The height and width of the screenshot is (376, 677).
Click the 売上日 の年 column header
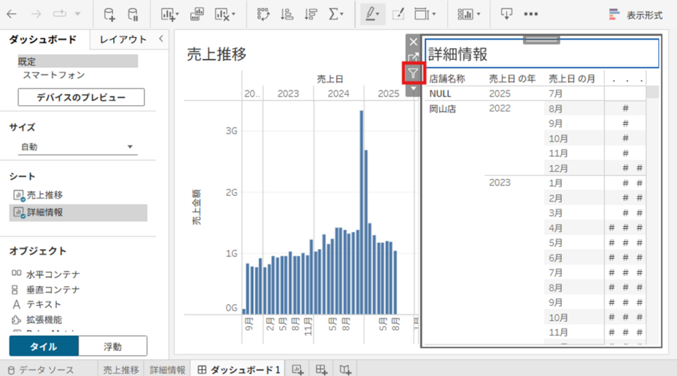512,79
